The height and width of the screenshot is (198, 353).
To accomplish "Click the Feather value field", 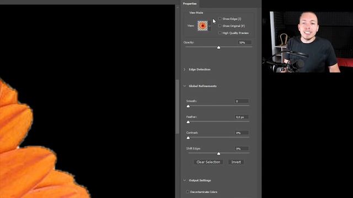I will tap(242, 117).
